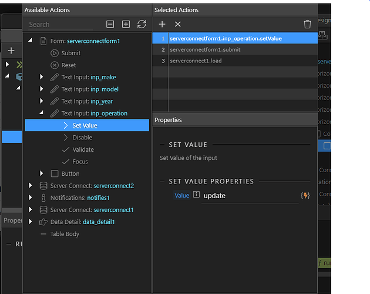
Task: Click the Notifications notifies1 icon
Action: pyautogui.click(x=43, y=198)
